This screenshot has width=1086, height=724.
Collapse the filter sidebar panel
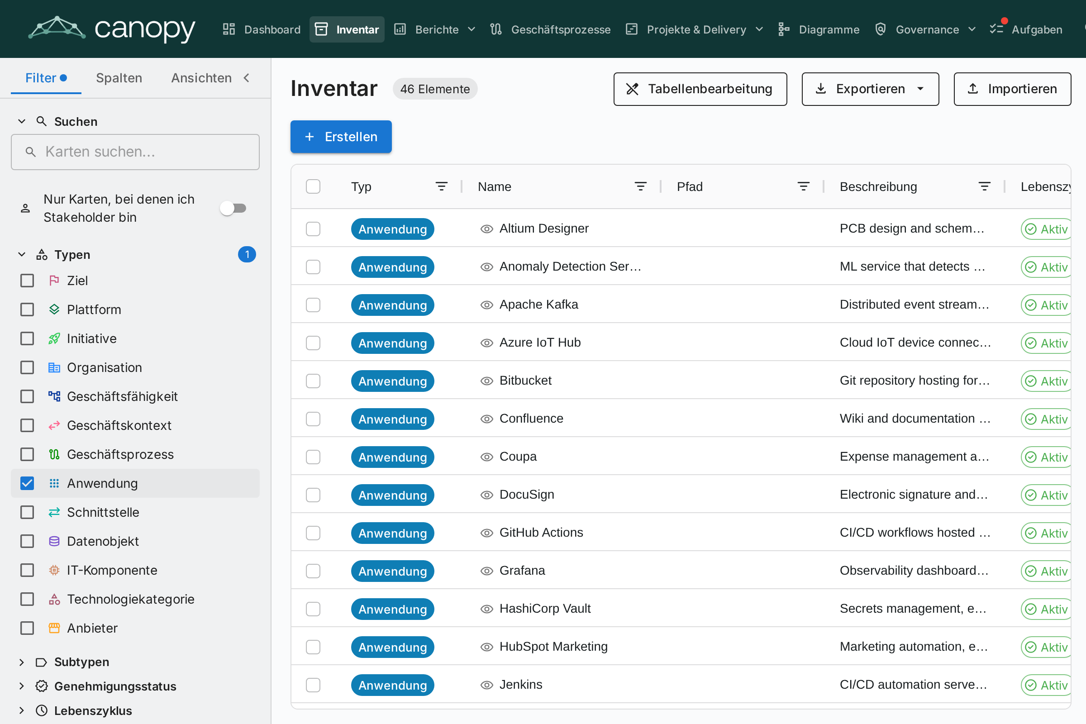(x=247, y=78)
